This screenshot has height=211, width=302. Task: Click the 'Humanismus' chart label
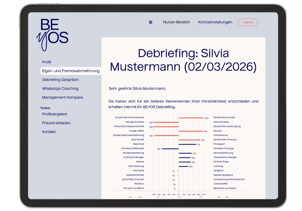220,135
